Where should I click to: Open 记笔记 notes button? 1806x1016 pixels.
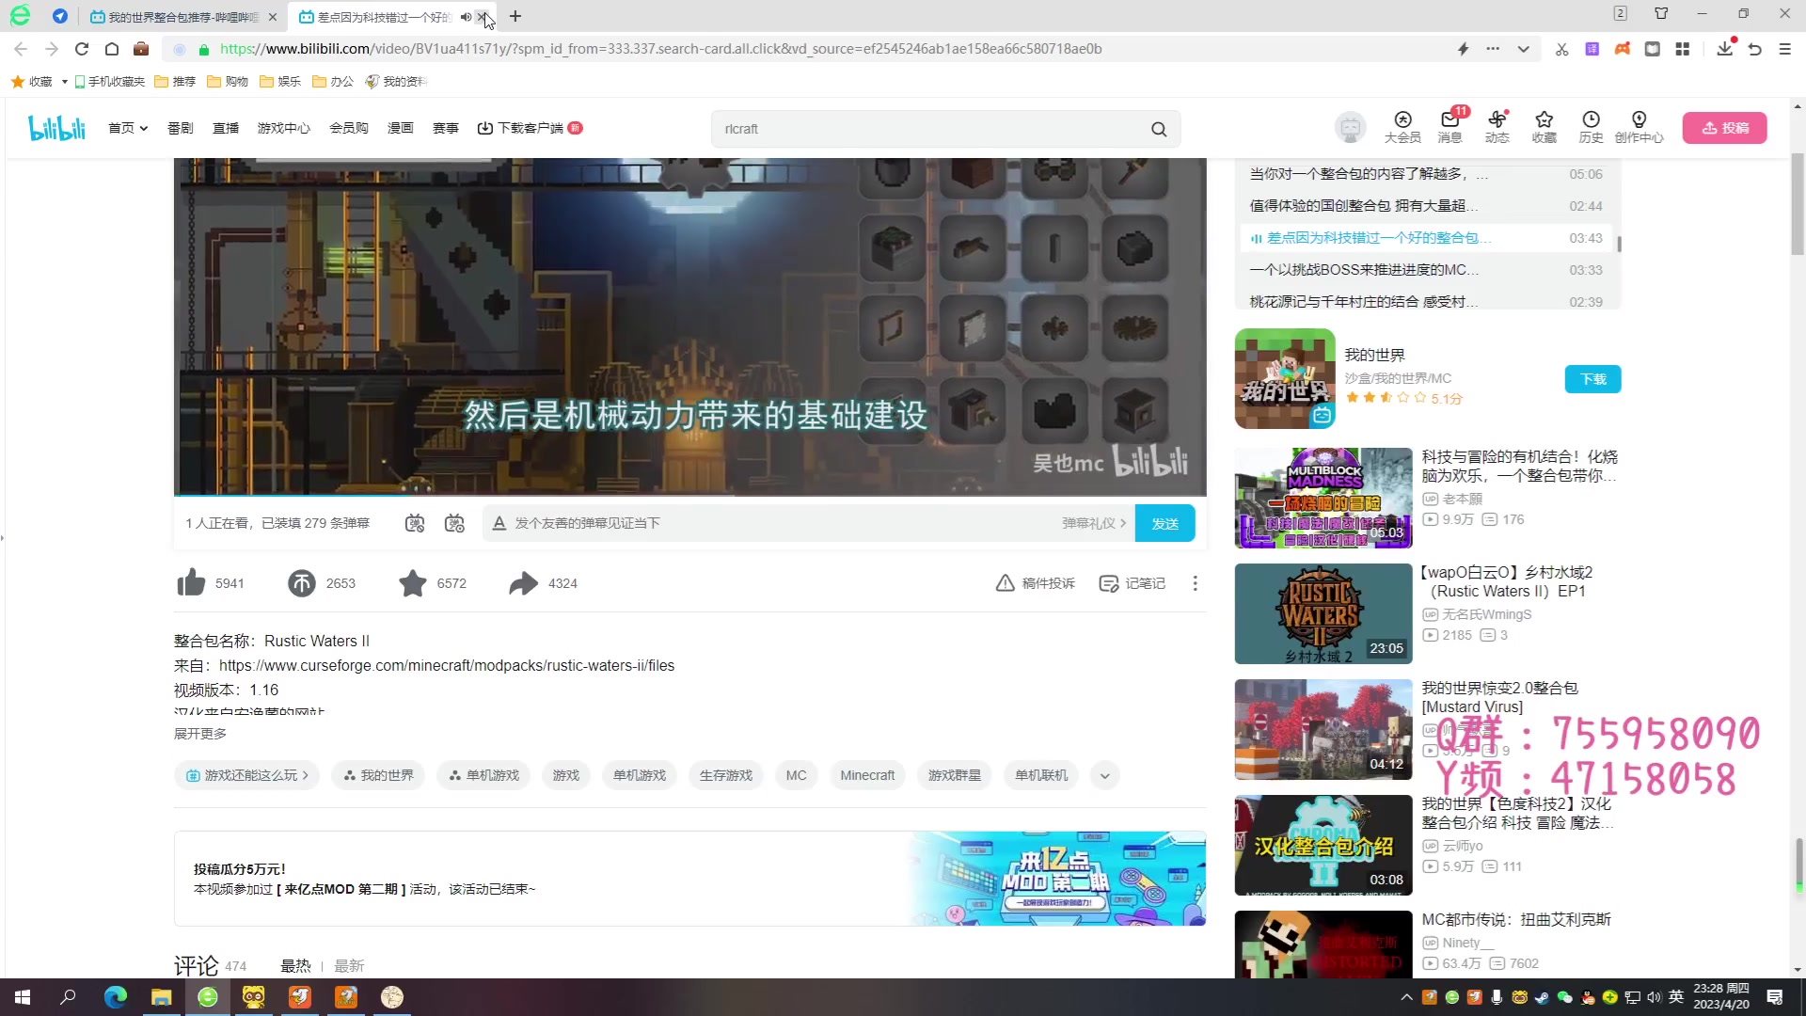pyautogui.click(x=1132, y=583)
